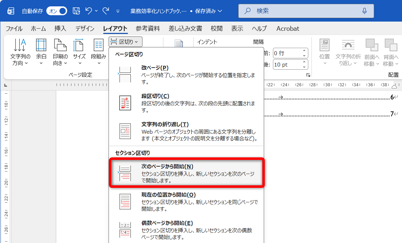Image resolution: width=402 pixels, height=243 pixels.
Task: Select 改ページ(P) page break option
Action: [x=186, y=75]
